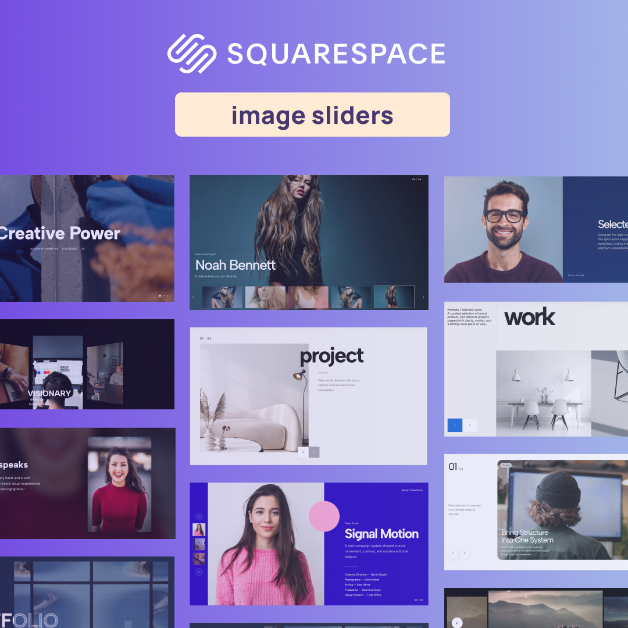
Task: Click the 'project' slide title
Action: click(x=331, y=356)
